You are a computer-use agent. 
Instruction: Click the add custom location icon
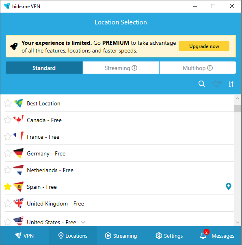(x=217, y=84)
